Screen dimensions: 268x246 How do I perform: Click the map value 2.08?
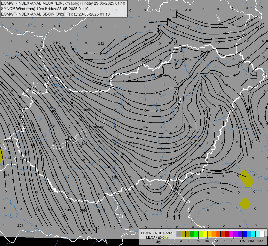pos(20,225)
